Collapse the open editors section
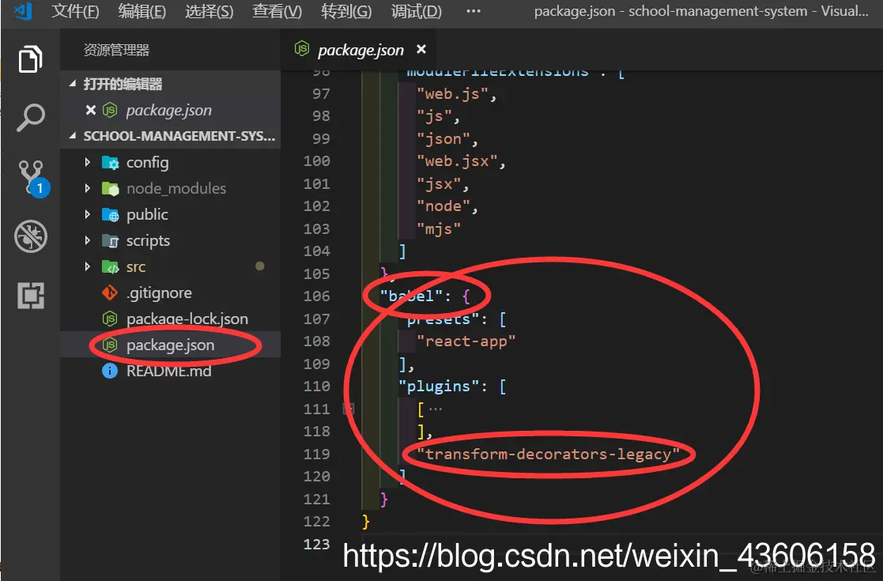This screenshot has width=883, height=581. tap(73, 84)
